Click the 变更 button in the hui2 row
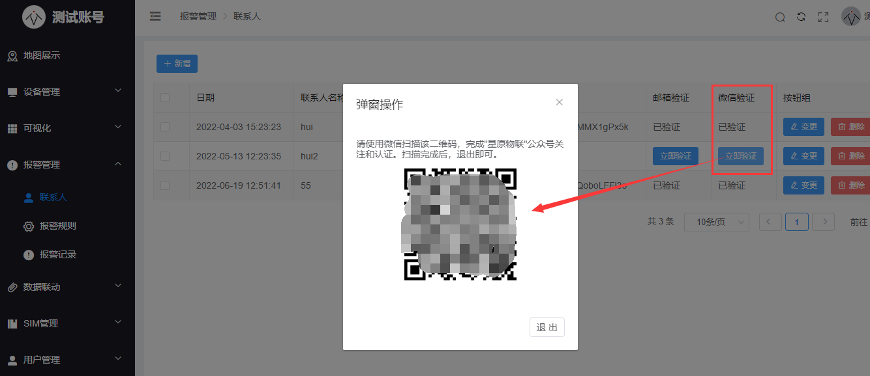 click(803, 156)
